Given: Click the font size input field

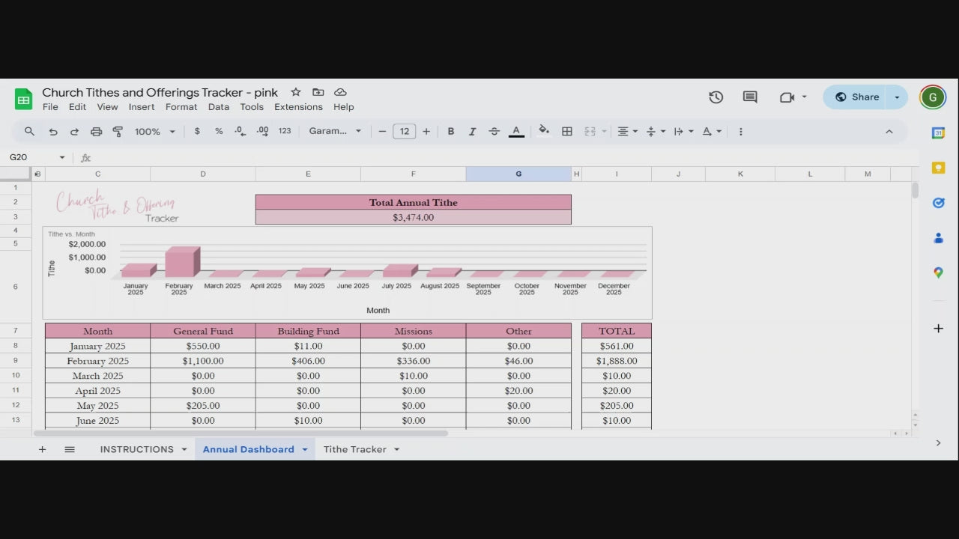Looking at the screenshot, I should (404, 132).
